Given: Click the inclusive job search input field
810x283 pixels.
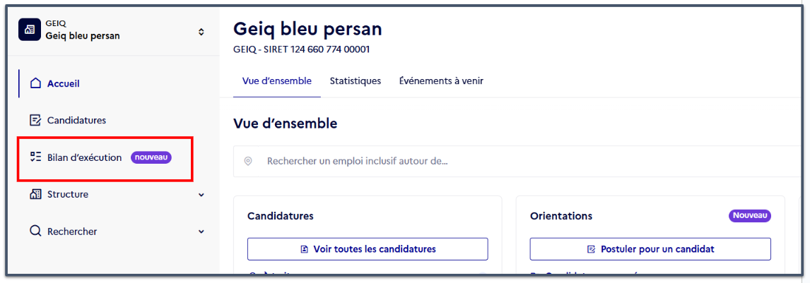Looking at the screenshot, I should (520, 162).
